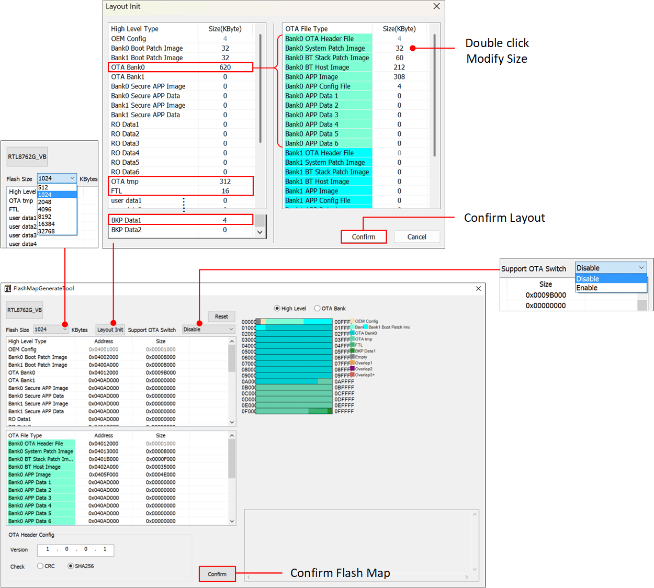This screenshot has width=654, height=588.
Task: Click the horizontal scrollbar of the log panel
Action: [358, 577]
